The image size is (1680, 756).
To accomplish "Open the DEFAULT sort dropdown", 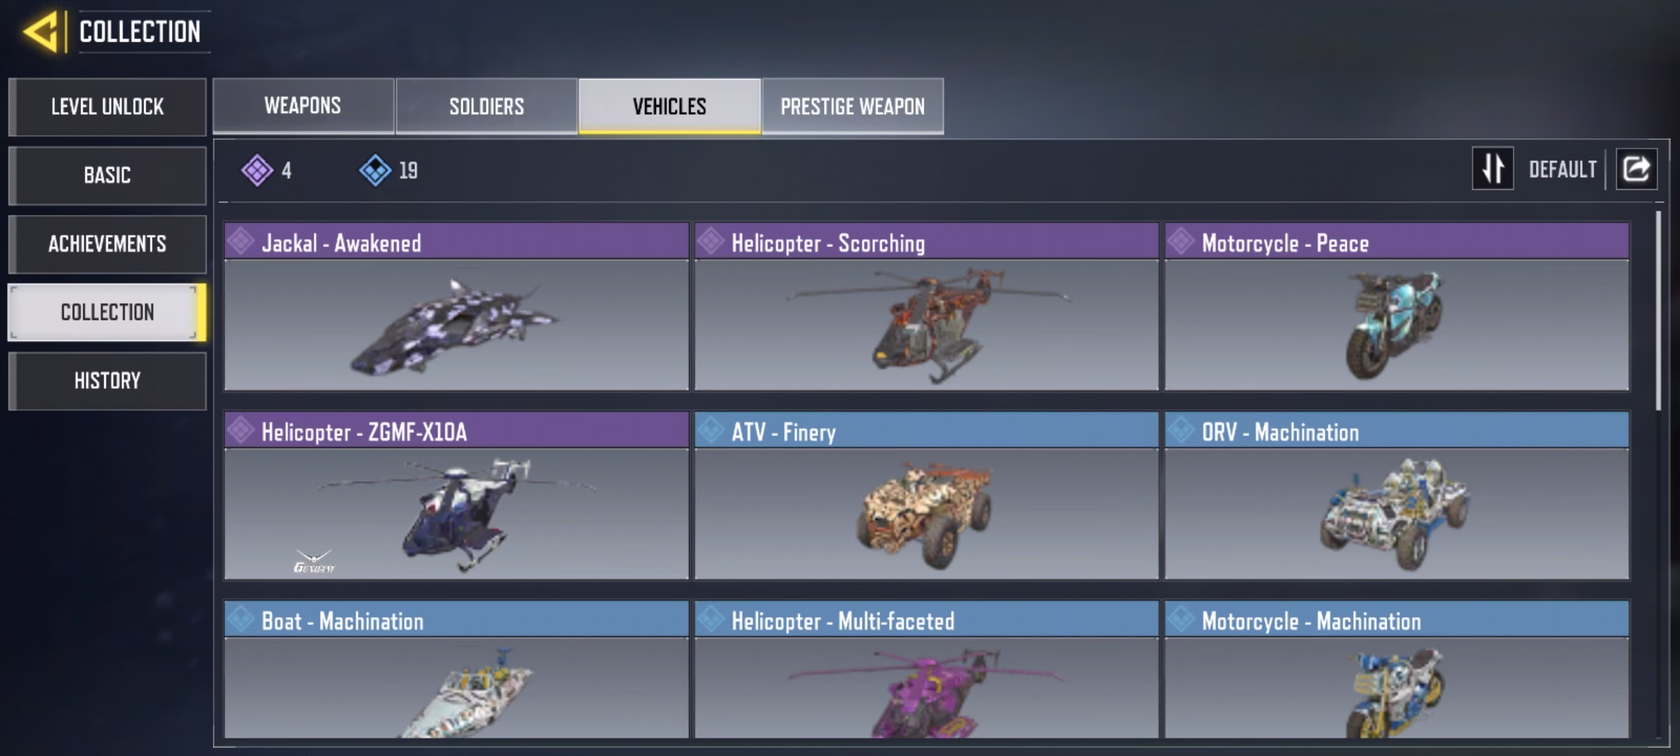I will coord(1562,169).
